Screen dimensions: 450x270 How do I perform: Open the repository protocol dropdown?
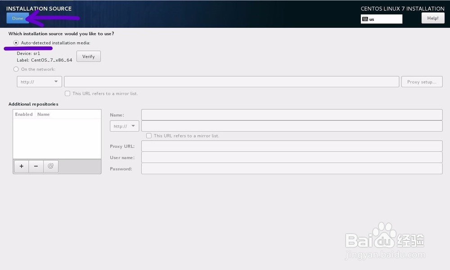[124, 126]
